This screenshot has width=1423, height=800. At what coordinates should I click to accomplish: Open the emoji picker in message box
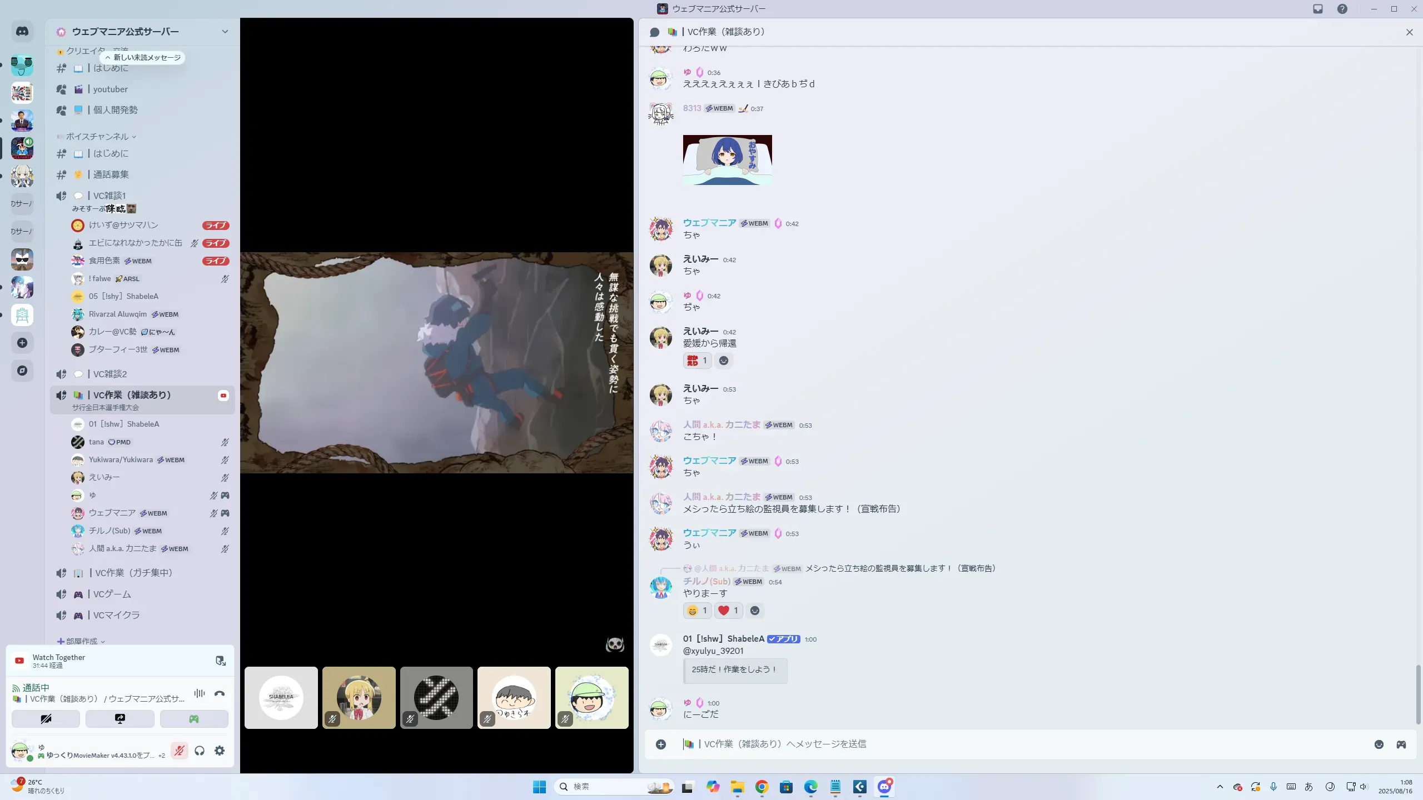(1379, 744)
